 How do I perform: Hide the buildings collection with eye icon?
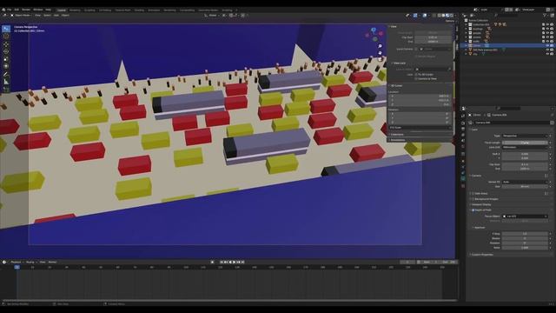[547, 29]
